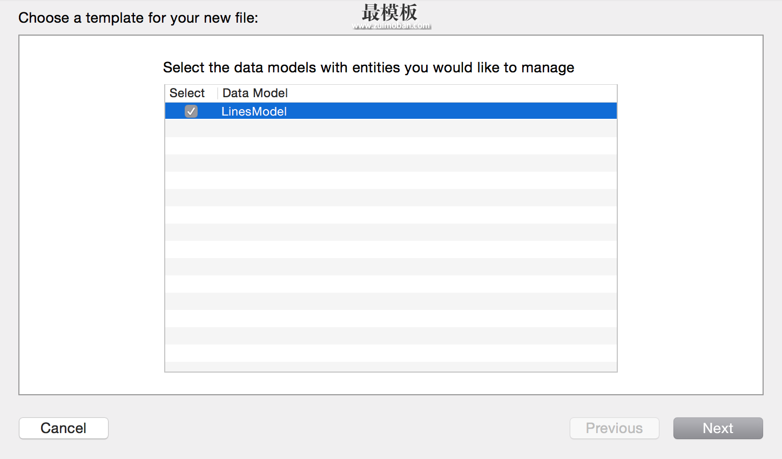
Task: Open the www.zuimoban.com watermark link
Action: 392,25
